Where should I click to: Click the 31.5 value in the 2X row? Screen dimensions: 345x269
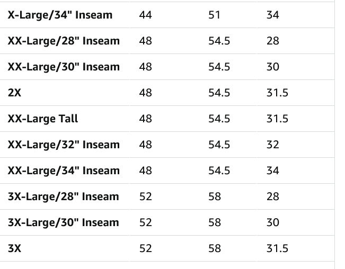click(x=277, y=93)
